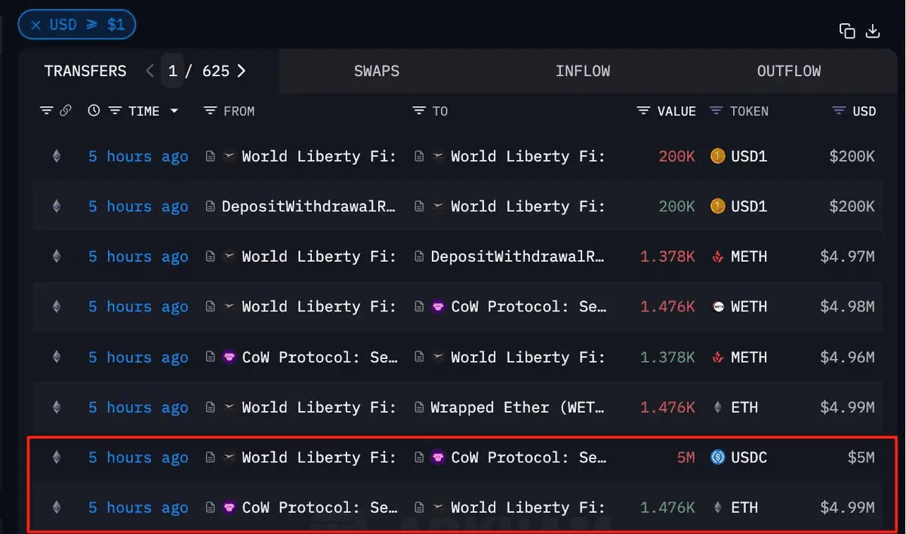Filter by the FROM column
906x534 pixels.
pos(211,111)
